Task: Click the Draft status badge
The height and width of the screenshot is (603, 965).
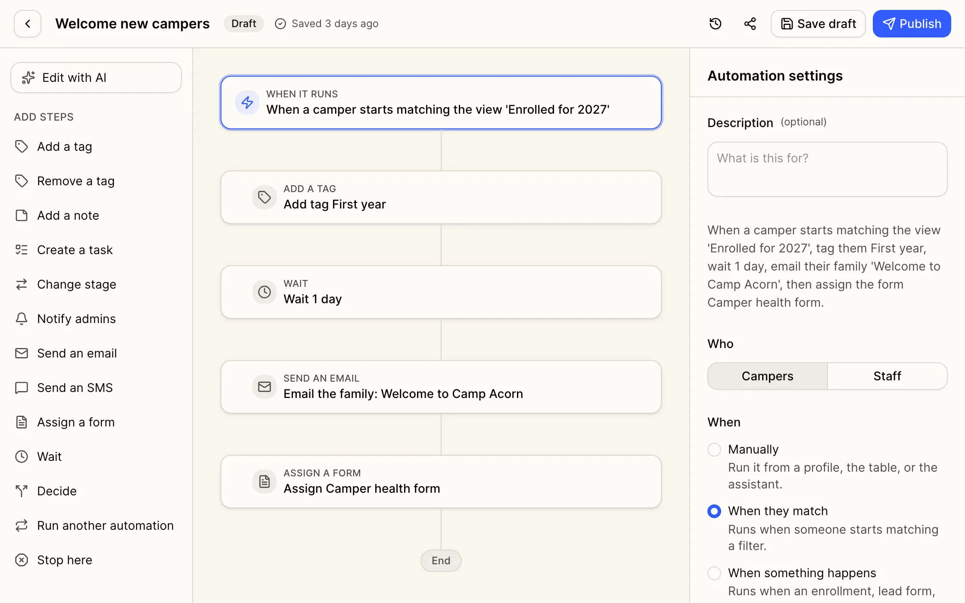Action: pyautogui.click(x=243, y=24)
